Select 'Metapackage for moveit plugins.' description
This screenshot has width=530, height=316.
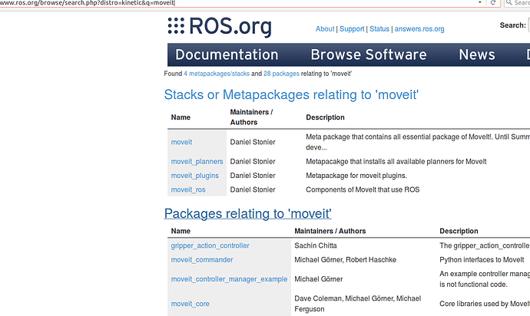356,176
